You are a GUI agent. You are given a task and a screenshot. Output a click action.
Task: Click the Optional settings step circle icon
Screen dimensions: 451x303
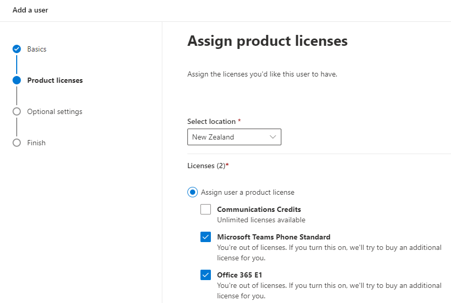pyautogui.click(x=17, y=111)
